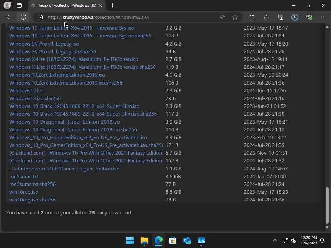Viewport: 331px width, 248px height.
Task: Open Read aloud icon in address bar
Action: 222,17
